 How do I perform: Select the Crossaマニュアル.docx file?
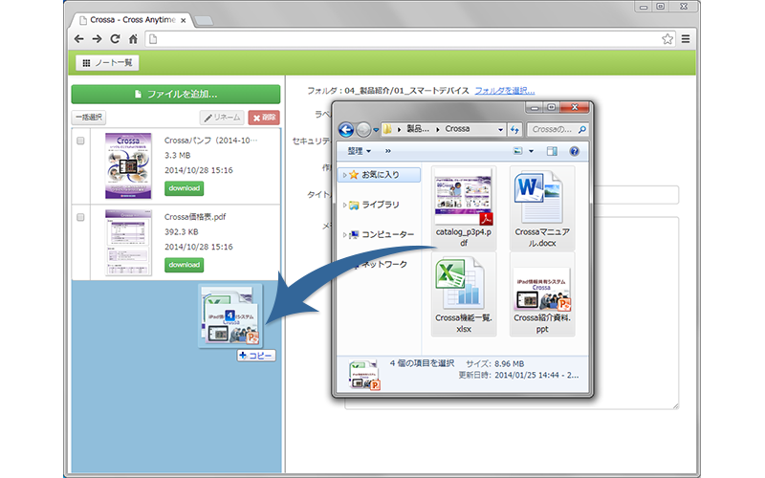tap(542, 208)
